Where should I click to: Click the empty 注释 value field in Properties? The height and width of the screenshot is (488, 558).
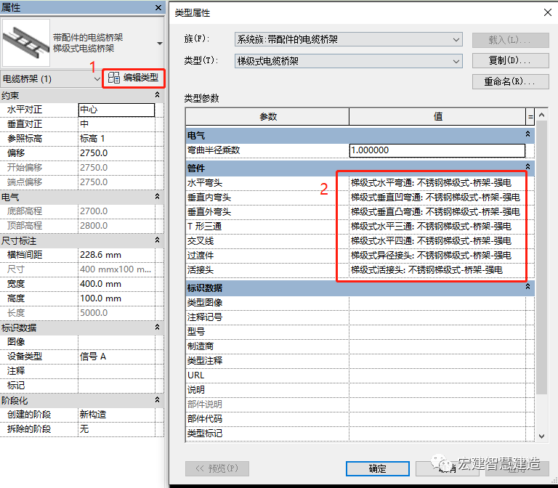[116, 371]
